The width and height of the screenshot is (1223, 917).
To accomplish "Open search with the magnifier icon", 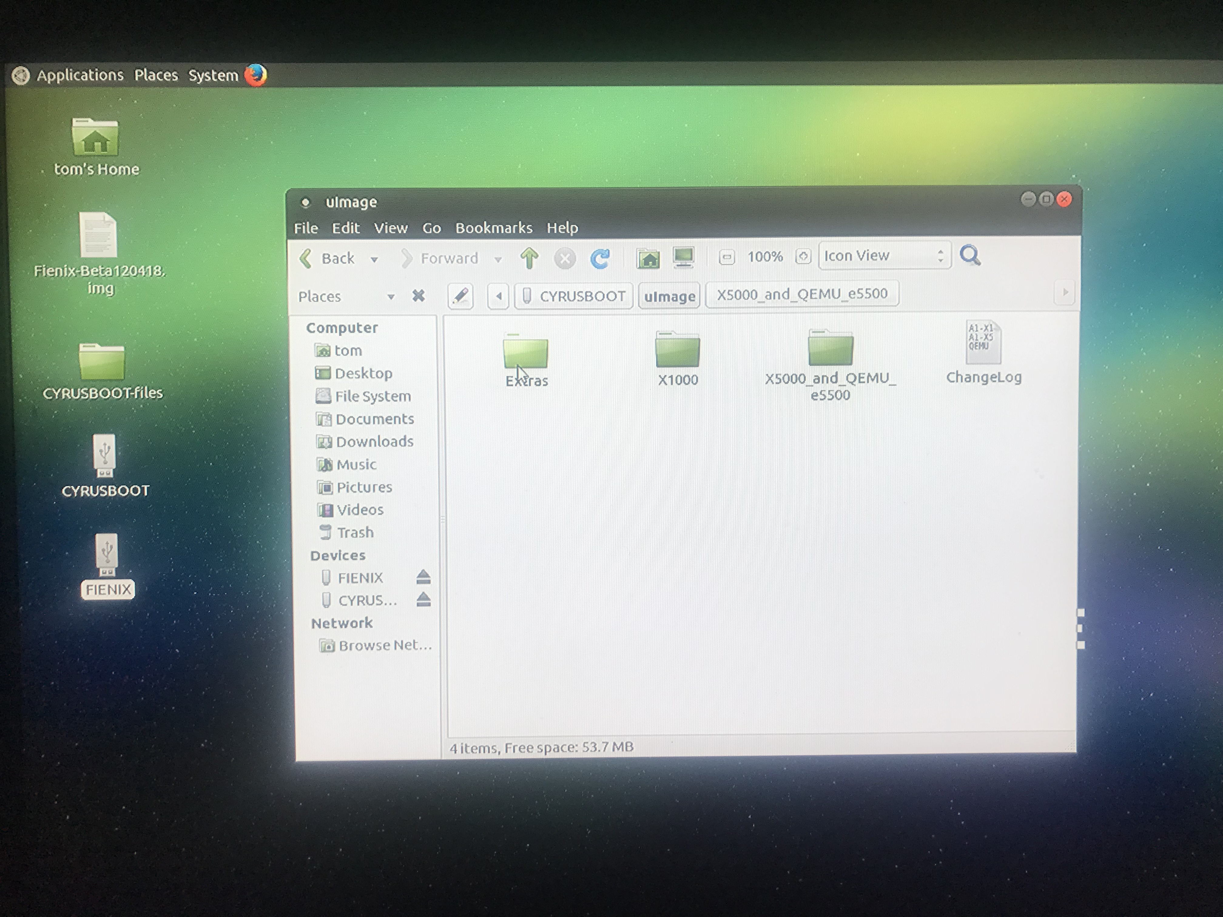I will point(970,255).
